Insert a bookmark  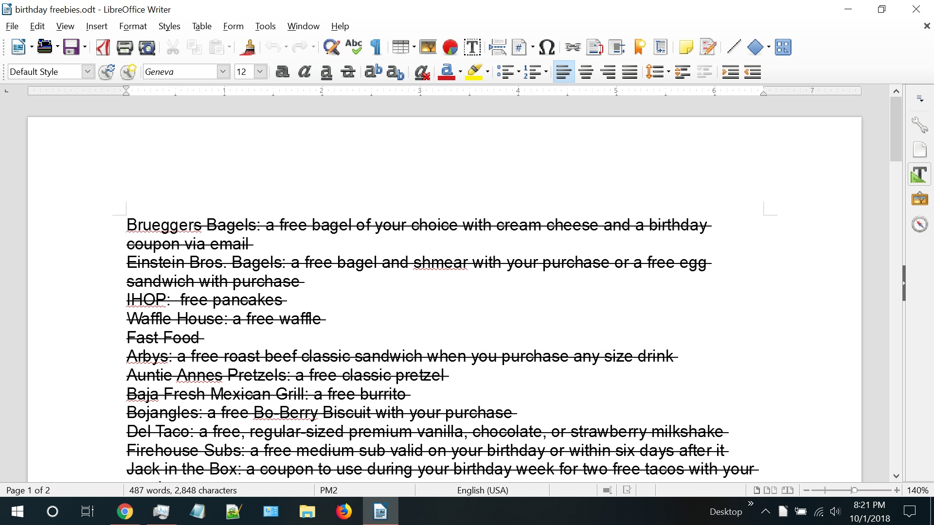pyautogui.click(x=640, y=47)
